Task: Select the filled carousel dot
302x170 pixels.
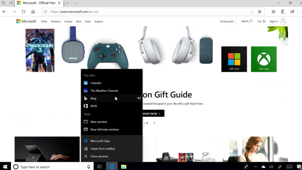Action: click(x=147, y=123)
